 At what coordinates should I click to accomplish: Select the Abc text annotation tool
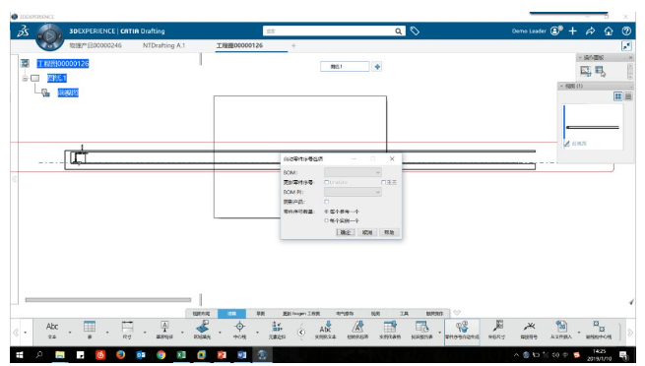52,330
